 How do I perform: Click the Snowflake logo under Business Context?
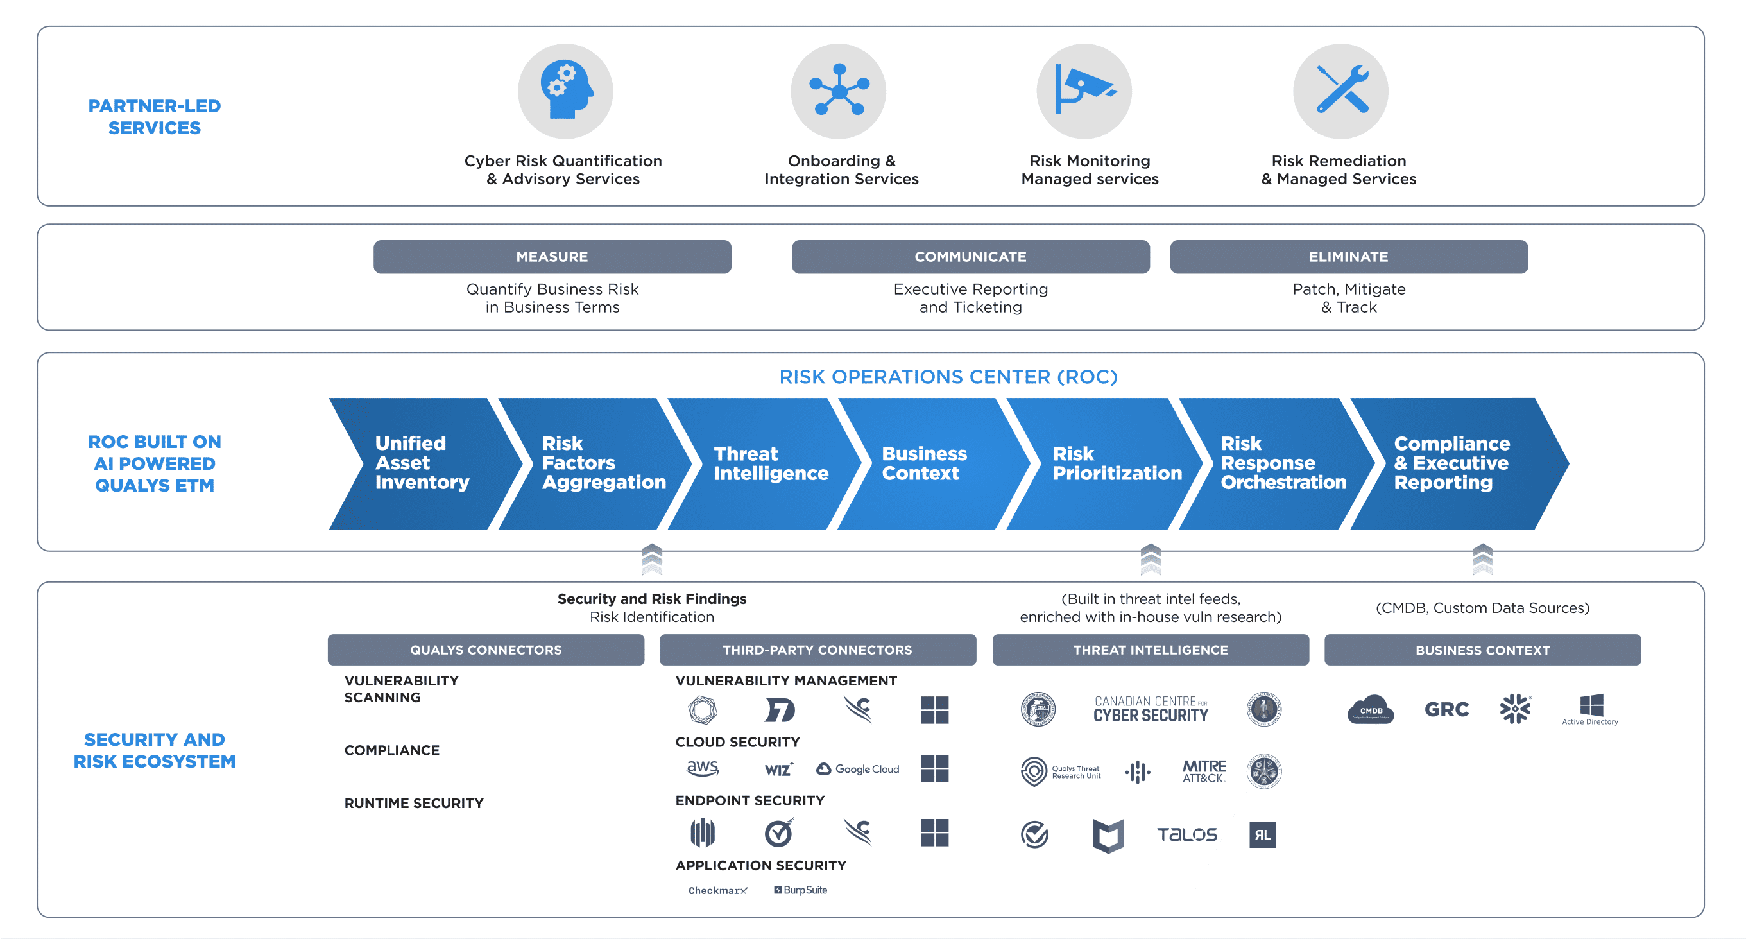(x=1516, y=709)
